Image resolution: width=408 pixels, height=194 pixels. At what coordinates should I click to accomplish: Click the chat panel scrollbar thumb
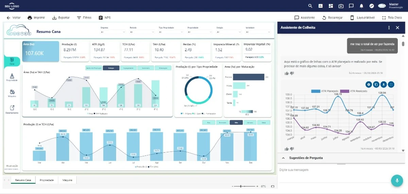[403, 44]
